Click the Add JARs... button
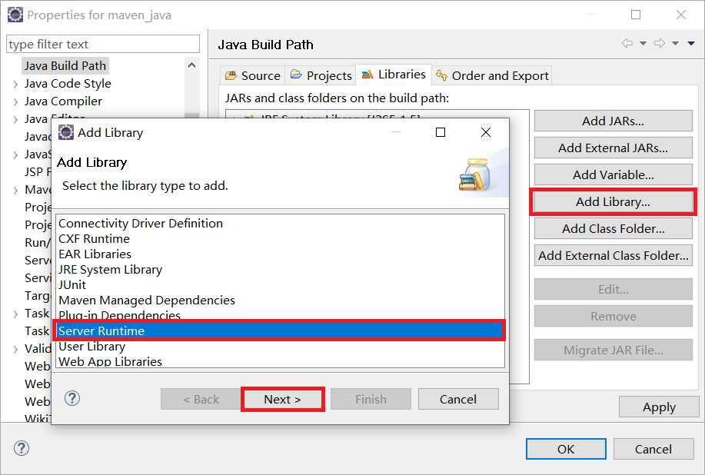 [613, 121]
